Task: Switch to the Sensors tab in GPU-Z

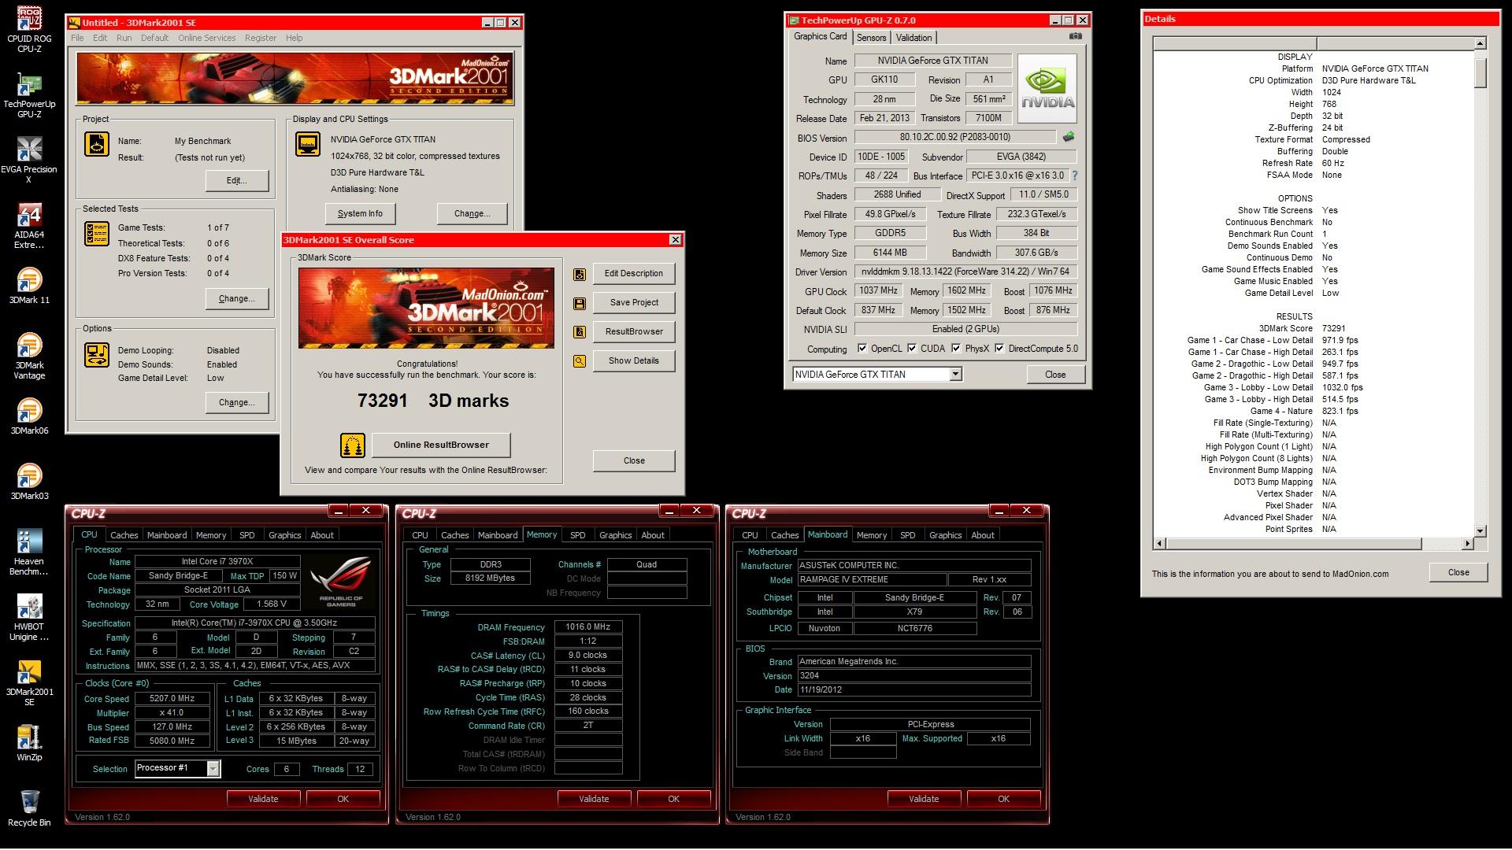Action: 872,38
